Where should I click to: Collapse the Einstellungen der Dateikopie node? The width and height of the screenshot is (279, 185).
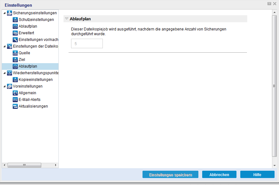click(4, 46)
